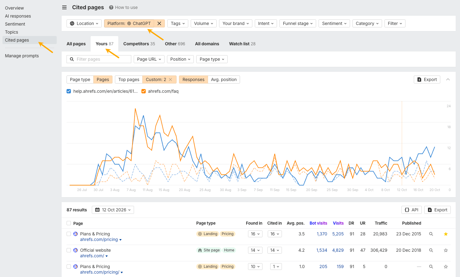Export the chart data
This screenshot has height=277, width=460.
click(427, 79)
